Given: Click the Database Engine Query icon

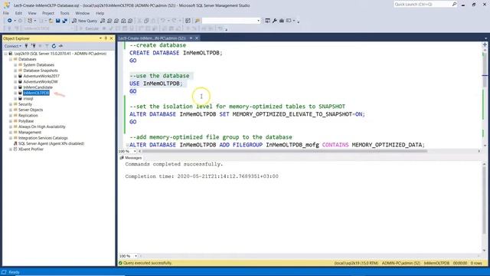Looking at the screenshot, I should point(103,21).
